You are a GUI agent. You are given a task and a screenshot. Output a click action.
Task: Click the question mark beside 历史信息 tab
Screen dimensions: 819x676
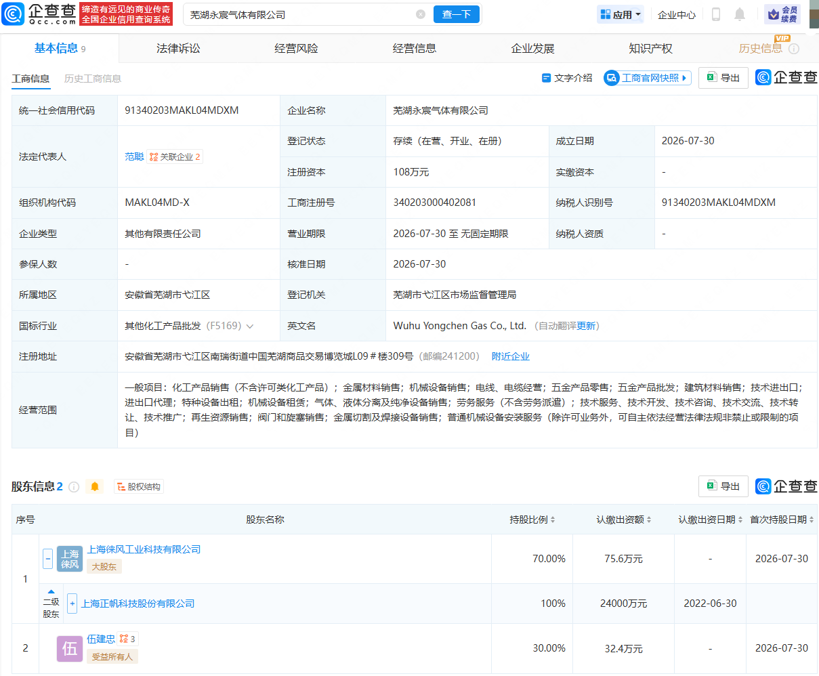point(794,49)
